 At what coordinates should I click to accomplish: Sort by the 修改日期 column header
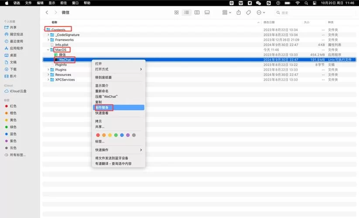269,22
